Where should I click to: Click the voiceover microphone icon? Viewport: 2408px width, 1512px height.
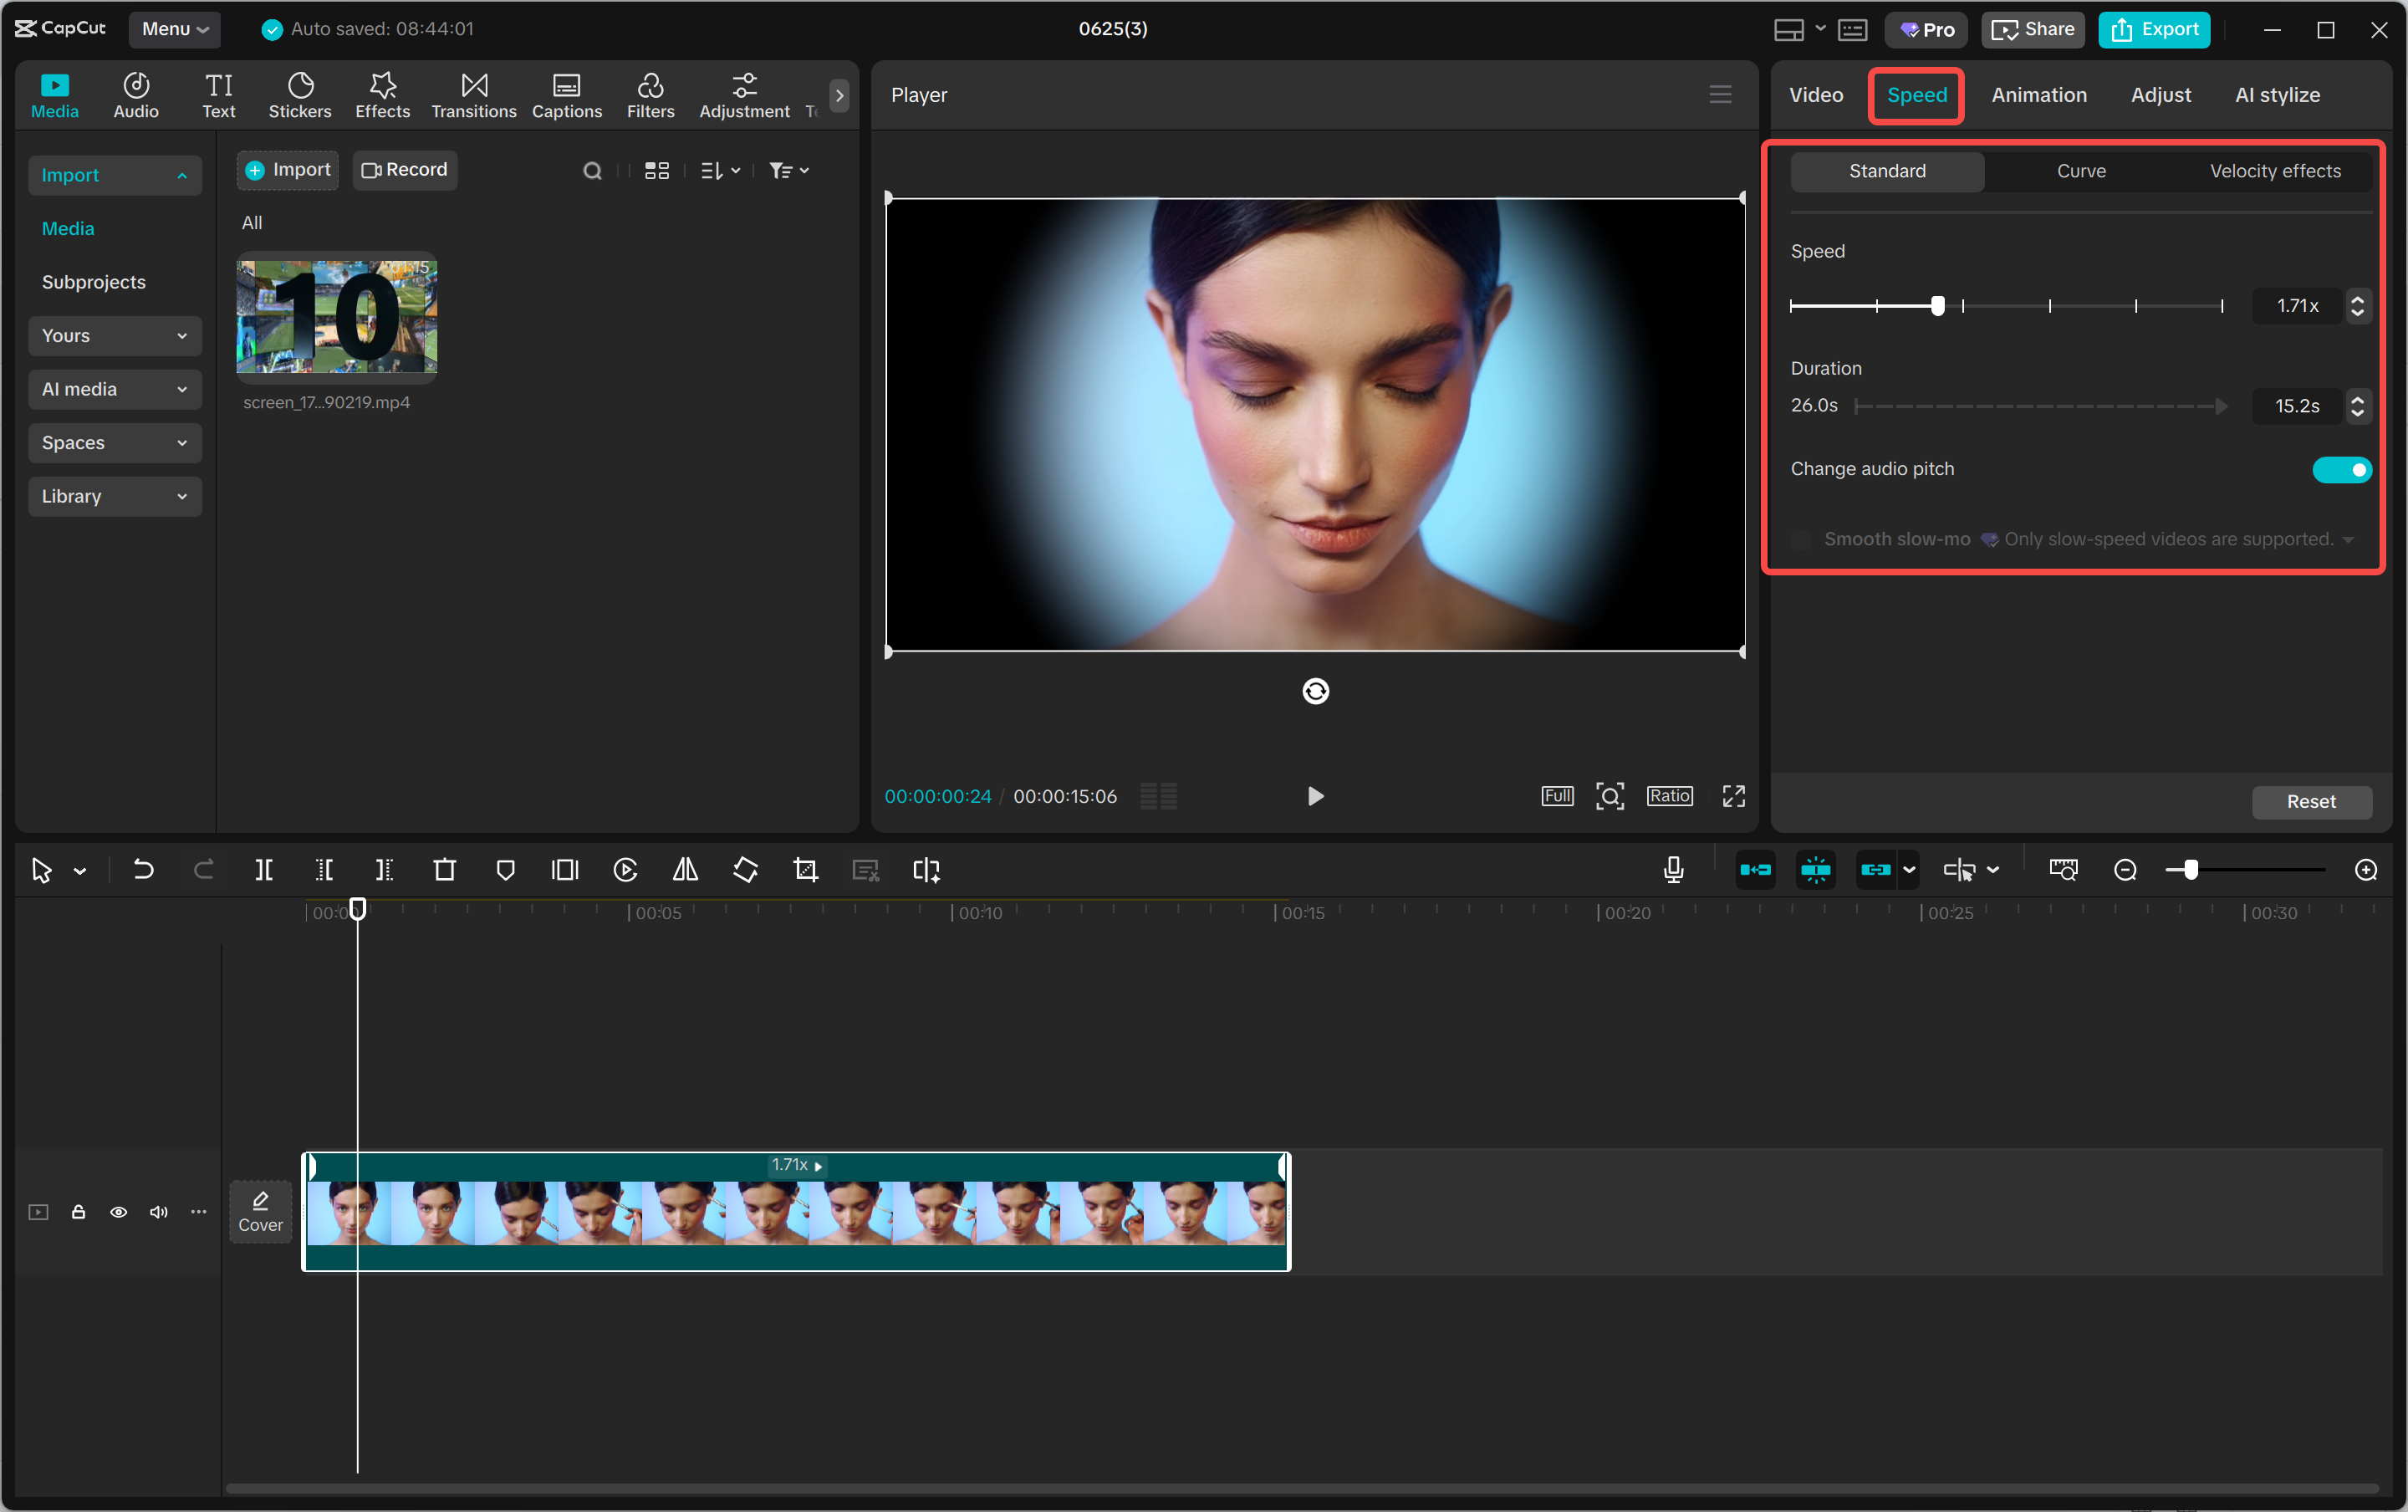tap(1673, 870)
